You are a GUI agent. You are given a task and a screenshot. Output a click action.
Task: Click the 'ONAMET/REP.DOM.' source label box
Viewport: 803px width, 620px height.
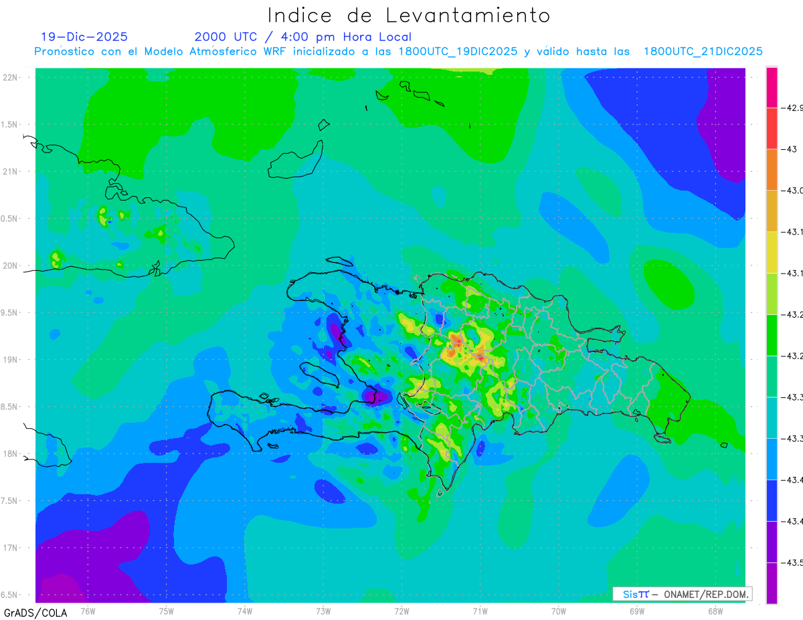[681, 594]
